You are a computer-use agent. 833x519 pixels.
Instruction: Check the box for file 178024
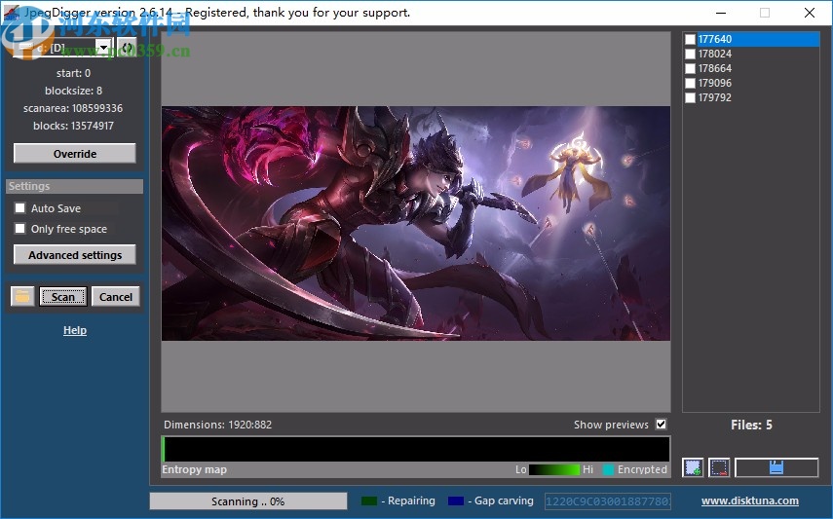(691, 55)
